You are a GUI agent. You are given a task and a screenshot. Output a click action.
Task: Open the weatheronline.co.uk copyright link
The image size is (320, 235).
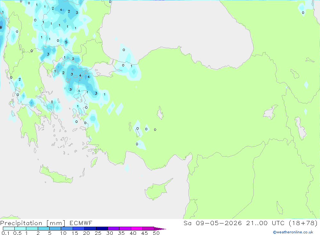[x=293, y=232]
